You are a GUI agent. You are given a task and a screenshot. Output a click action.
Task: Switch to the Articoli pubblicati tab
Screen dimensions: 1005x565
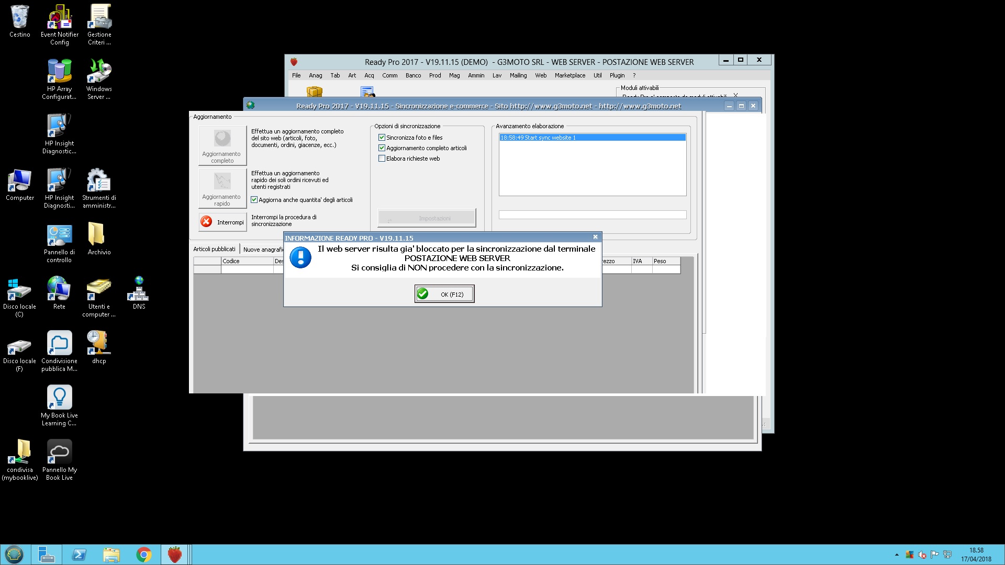(215, 249)
